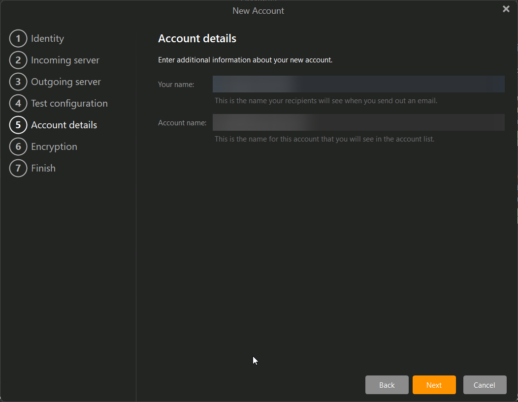This screenshot has height=402, width=518.
Task: Focus the Your name text field
Action: tap(358, 84)
